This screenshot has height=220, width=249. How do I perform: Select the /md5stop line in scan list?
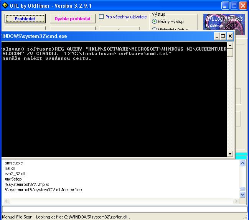[13, 179]
